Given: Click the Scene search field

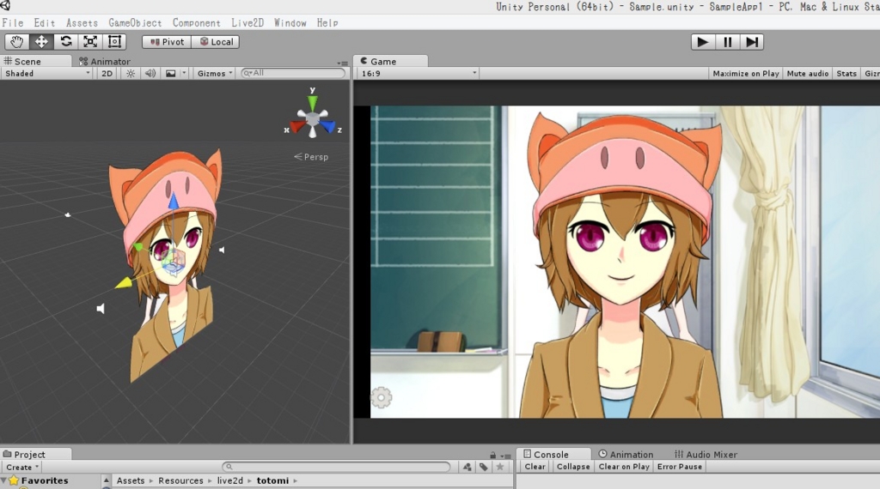Looking at the screenshot, I should point(293,74).
